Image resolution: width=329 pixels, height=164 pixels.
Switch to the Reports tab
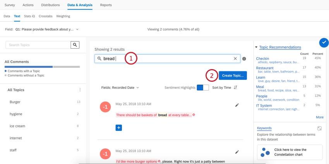[x=106, y=5]
